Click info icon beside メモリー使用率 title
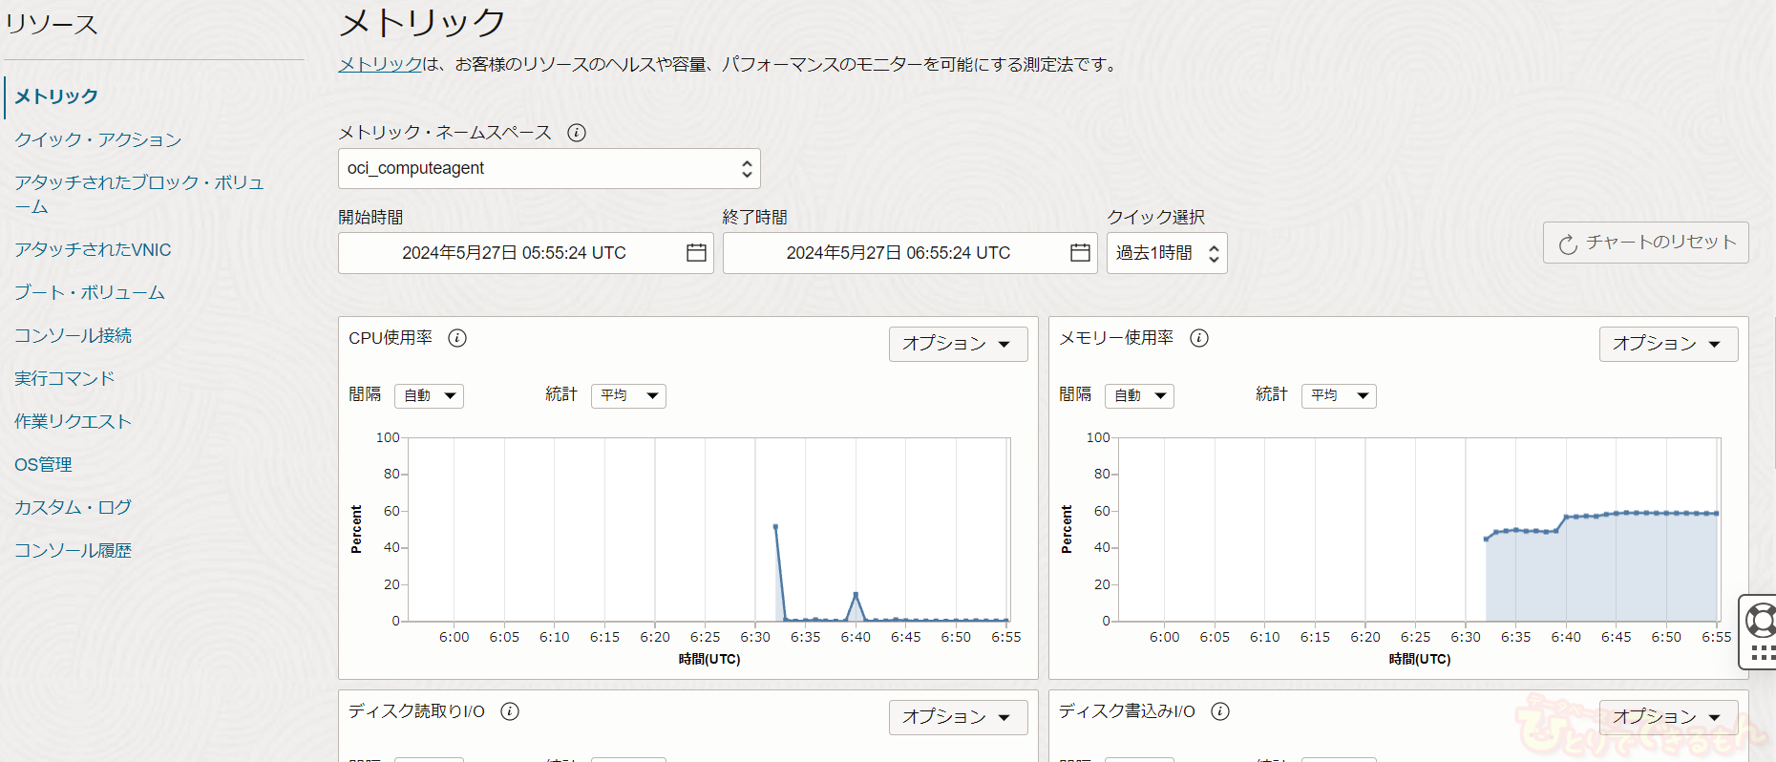Viewport: 1776px width, 762px height. click(1199, 338)
